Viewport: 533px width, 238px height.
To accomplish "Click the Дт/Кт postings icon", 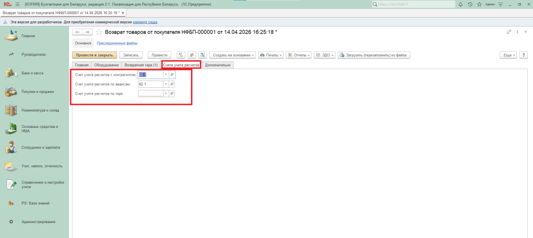I will click(181, 55).
